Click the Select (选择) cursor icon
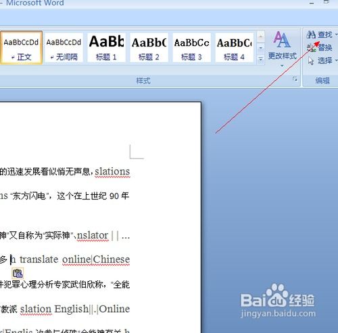Viewport: 338px width, 333px height. pos(311,61)
